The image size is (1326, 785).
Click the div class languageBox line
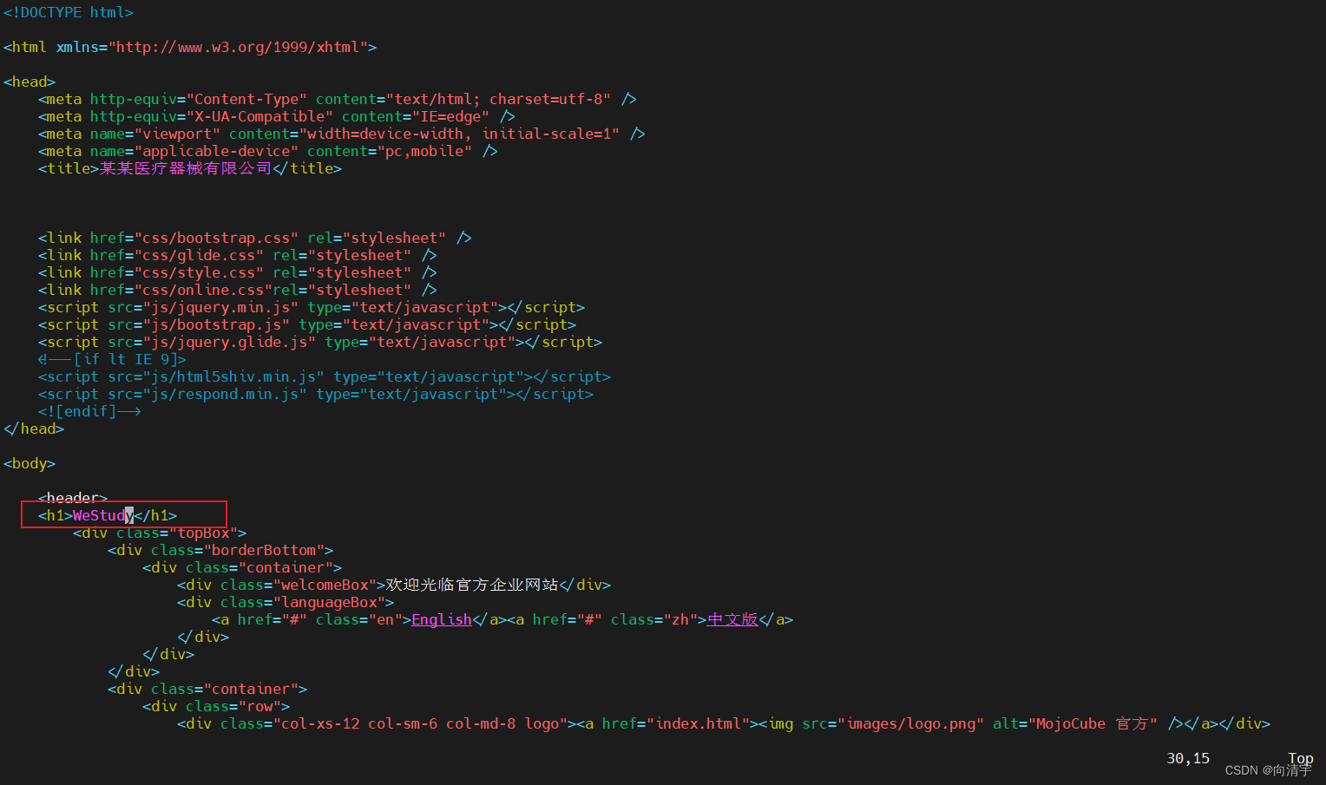click(x=286, y=602)
